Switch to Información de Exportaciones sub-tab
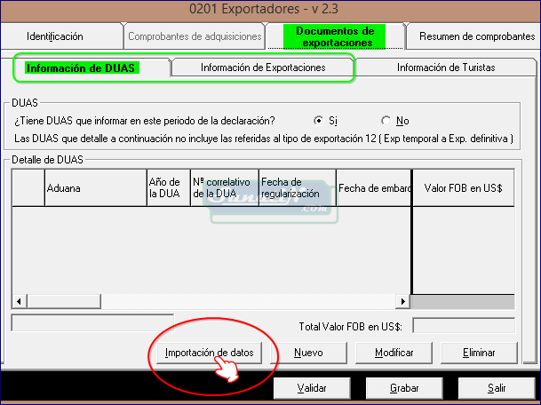 (x=263, y=67)
